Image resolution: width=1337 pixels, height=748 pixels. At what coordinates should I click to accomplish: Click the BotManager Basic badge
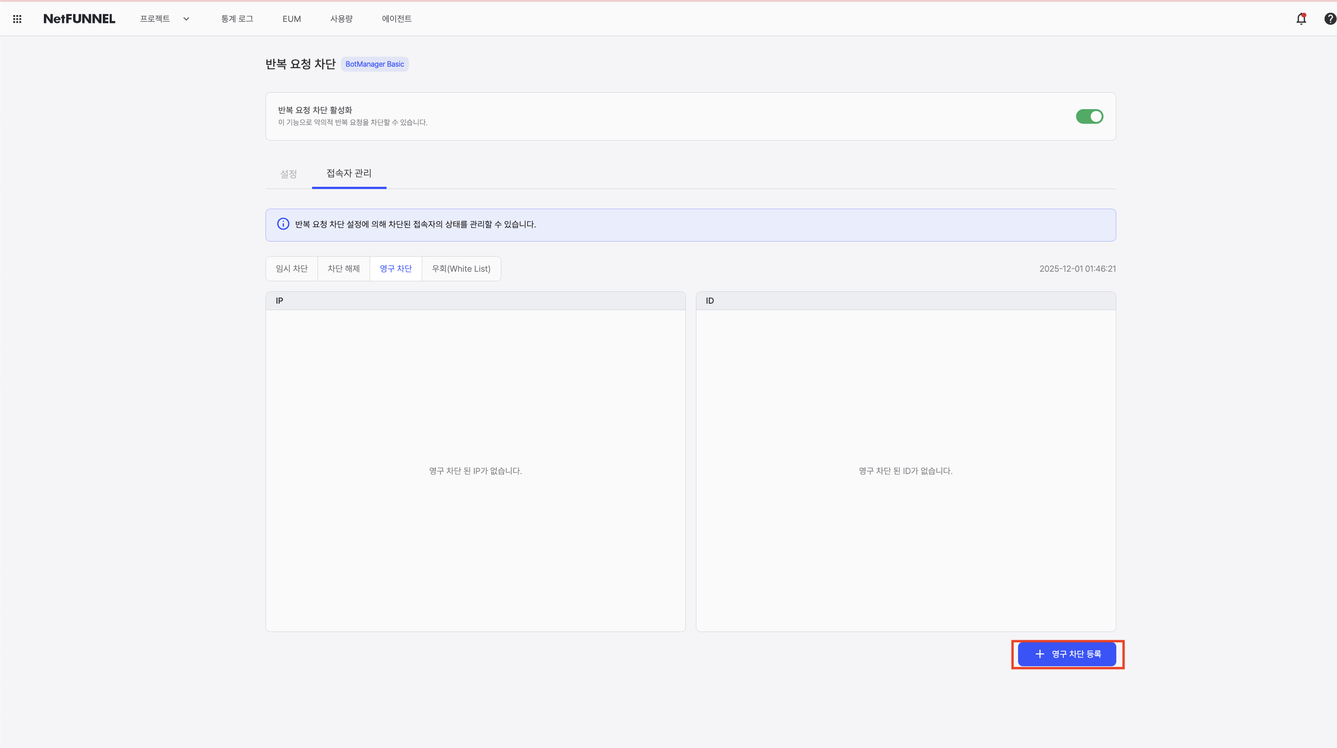374,64
